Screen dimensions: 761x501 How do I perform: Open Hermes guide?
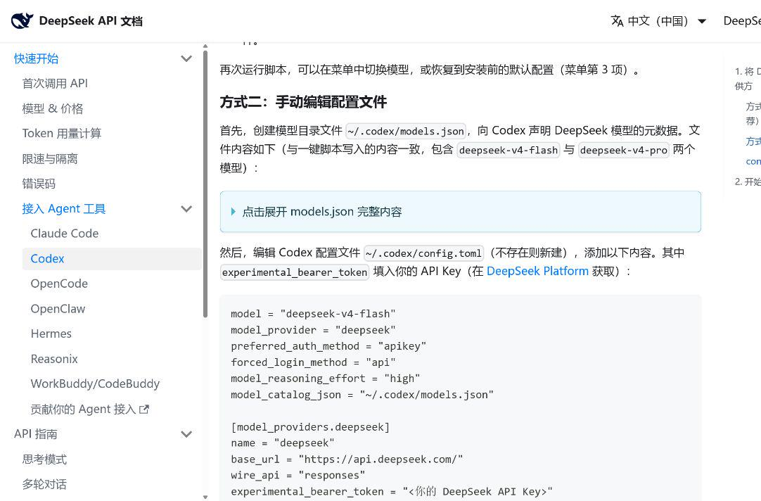tap(51, 334)
